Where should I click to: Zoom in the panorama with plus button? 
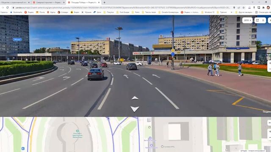[270, 63]
